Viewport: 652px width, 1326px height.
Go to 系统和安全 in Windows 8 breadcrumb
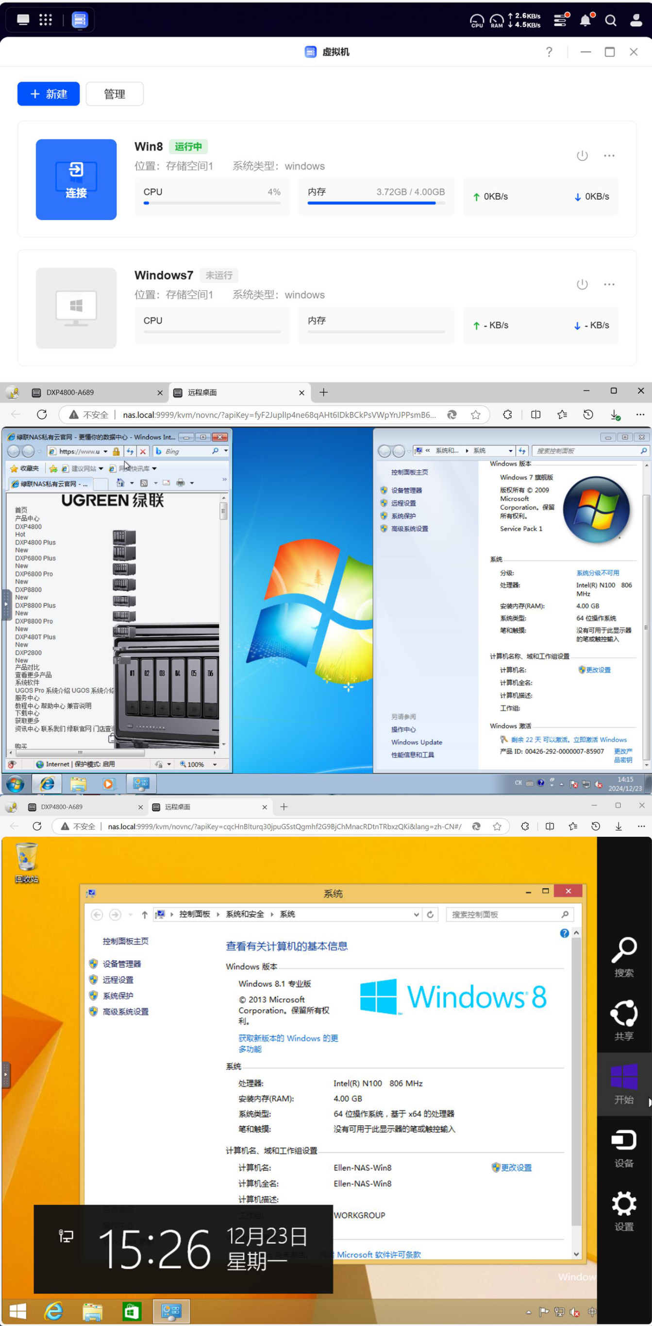[x=245, y=914]
